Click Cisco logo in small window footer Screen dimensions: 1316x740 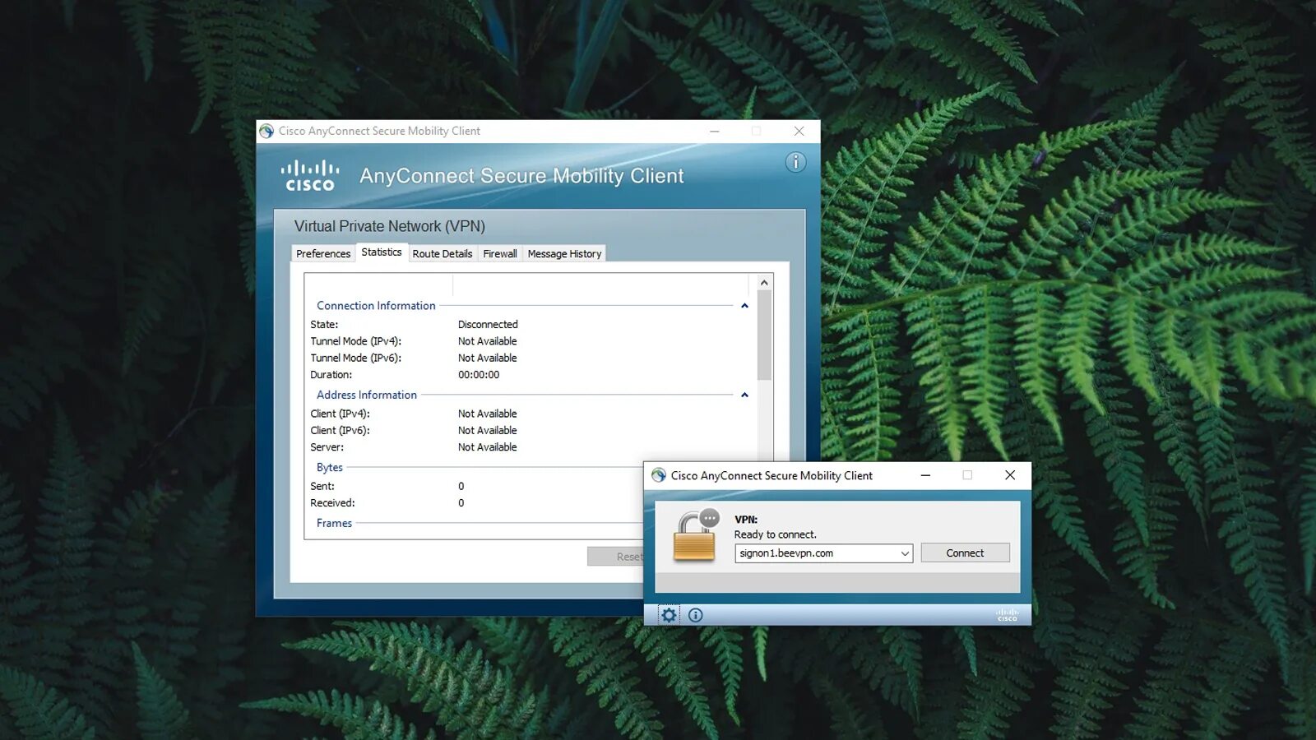coord(1008,615)
